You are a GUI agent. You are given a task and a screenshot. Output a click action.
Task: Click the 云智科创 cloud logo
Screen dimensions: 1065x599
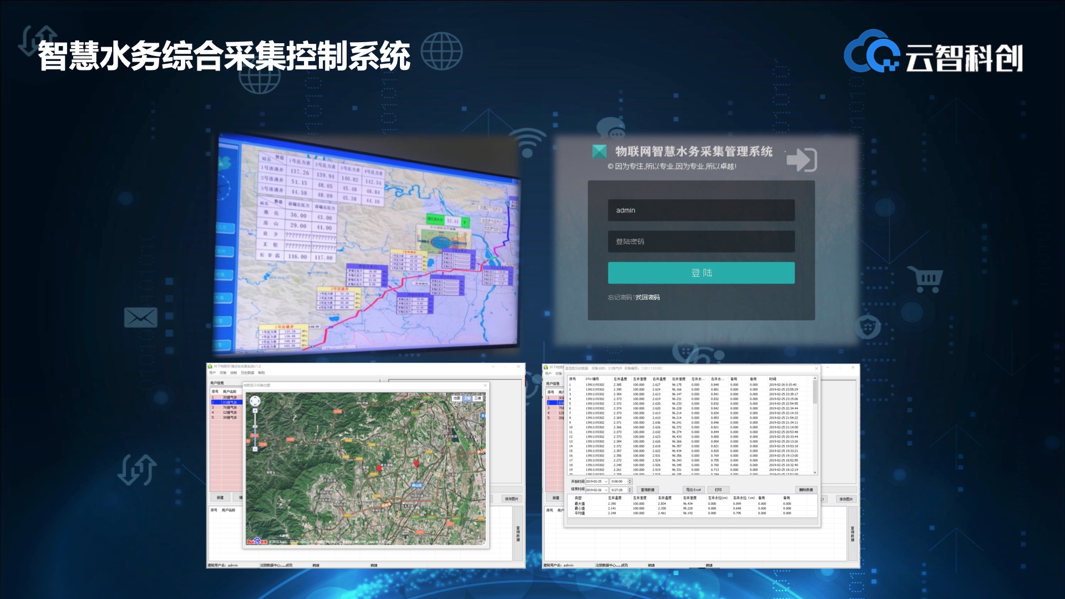934,52
